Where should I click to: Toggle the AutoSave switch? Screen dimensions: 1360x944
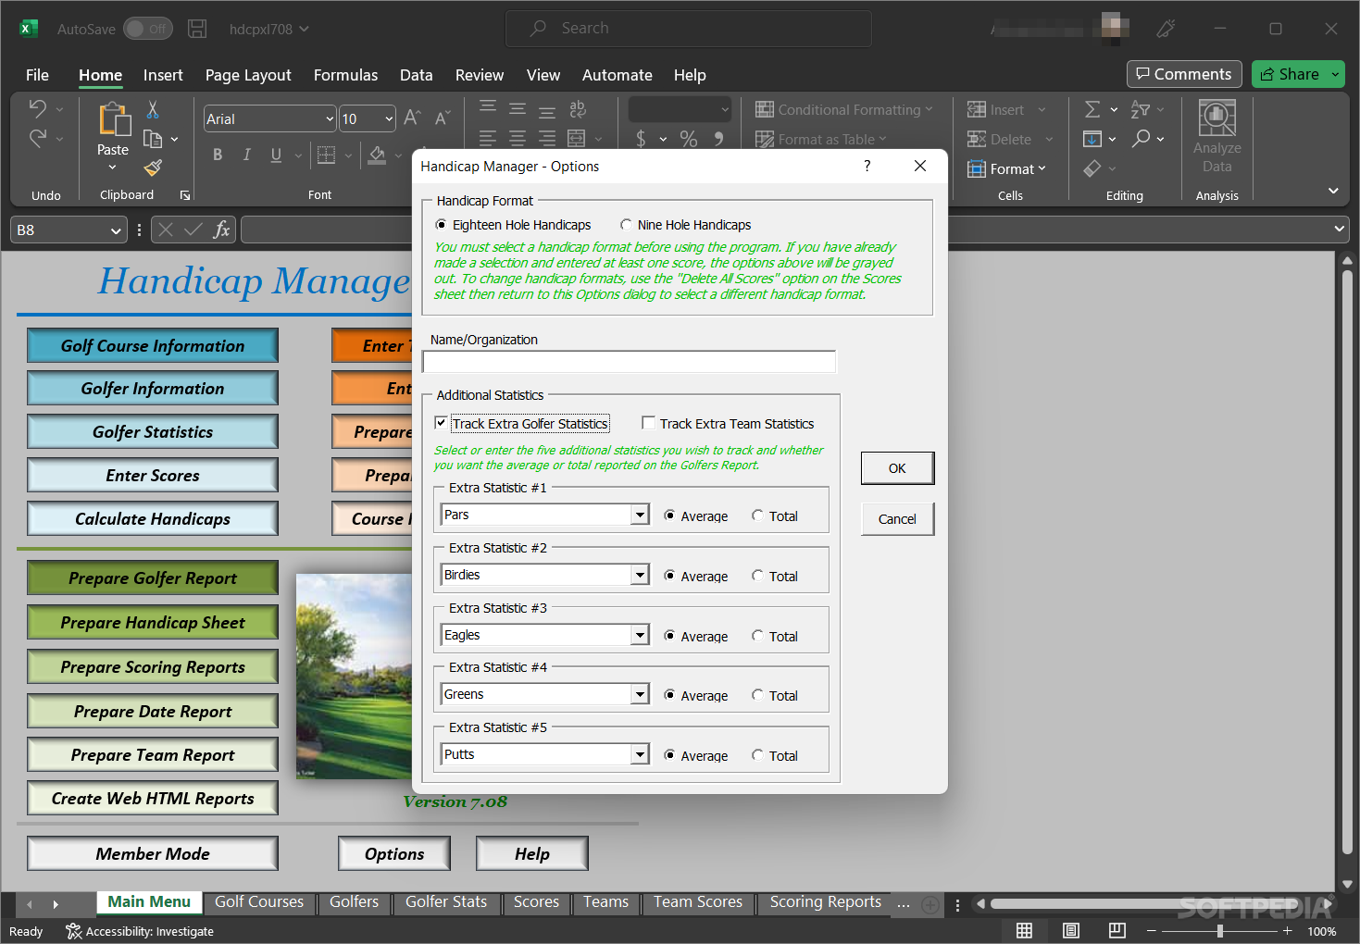[147, 29]
